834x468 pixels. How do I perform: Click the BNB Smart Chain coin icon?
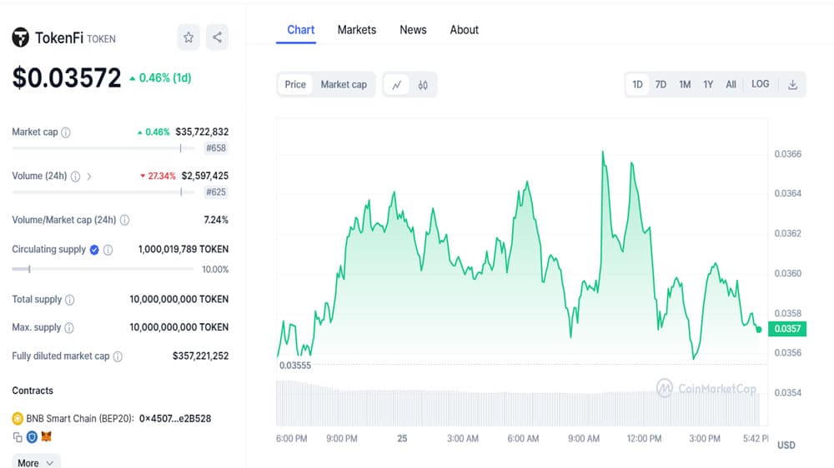[x=18, y=419]
